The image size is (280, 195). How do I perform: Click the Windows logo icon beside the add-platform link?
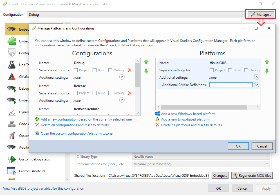coord(157,114)
